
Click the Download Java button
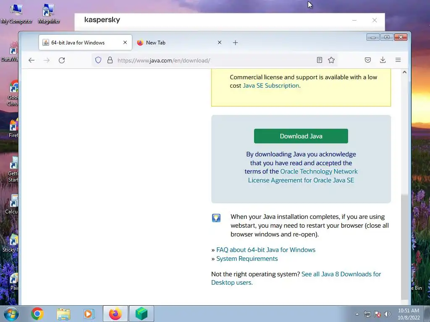(301, 136)
